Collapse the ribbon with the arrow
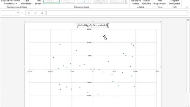190x107 pixels. (187, 7)
